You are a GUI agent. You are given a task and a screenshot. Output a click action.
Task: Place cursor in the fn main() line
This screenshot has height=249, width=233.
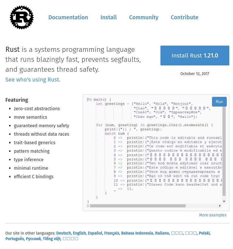(99, 99)
